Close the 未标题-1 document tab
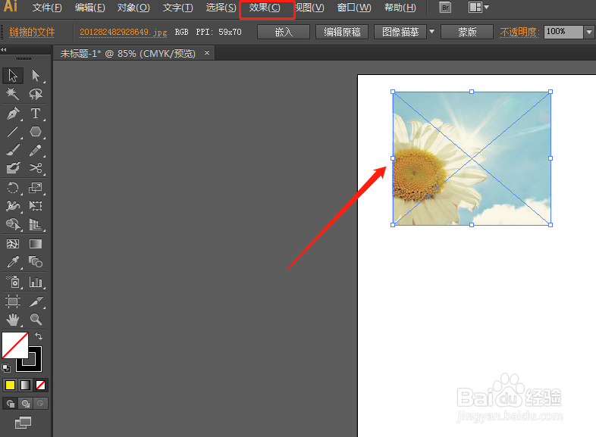This screenshot has width=596, height=437. tap(207, 53)
